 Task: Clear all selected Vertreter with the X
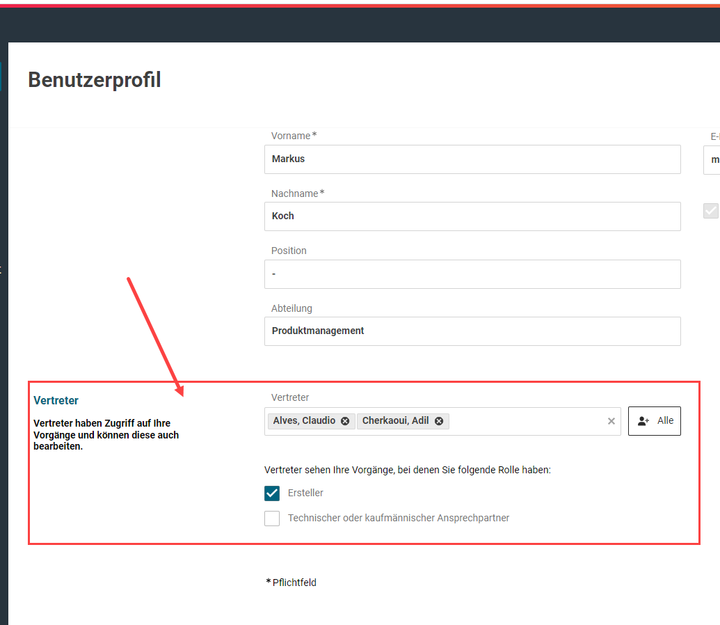[x=611, y=421]
